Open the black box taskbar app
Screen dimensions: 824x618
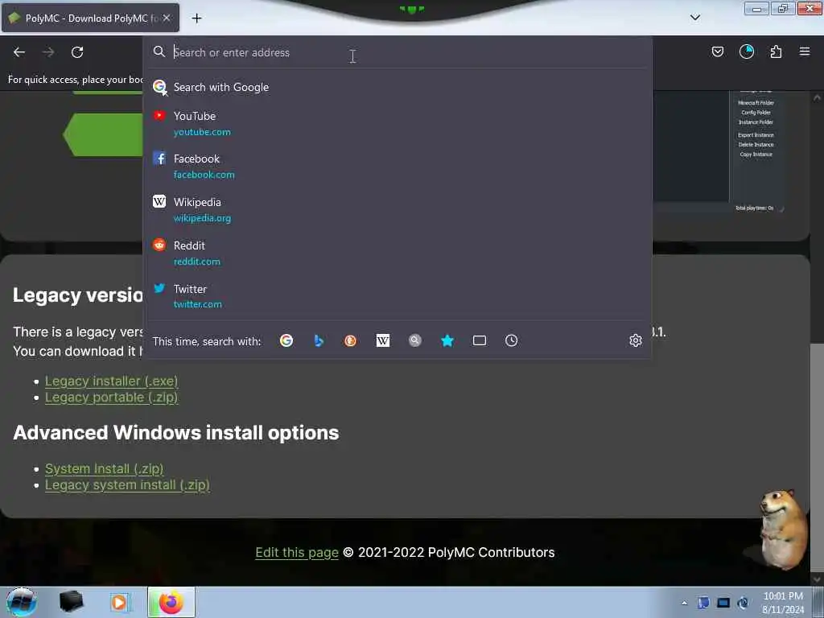point(72,602)
